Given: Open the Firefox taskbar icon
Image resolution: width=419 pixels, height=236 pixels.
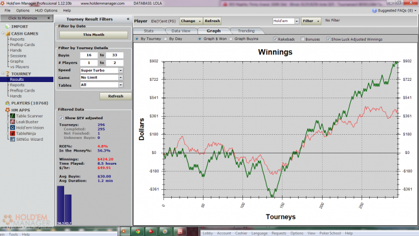Looking at the screenshot, I should [x=165, y=231].
